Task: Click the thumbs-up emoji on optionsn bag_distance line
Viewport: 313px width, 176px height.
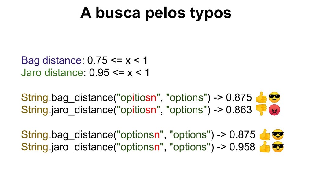Action: [265, 134]
